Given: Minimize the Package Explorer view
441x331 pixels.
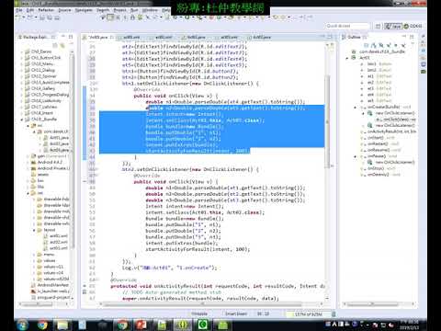Looking at the screenshot, I should 63,37.
